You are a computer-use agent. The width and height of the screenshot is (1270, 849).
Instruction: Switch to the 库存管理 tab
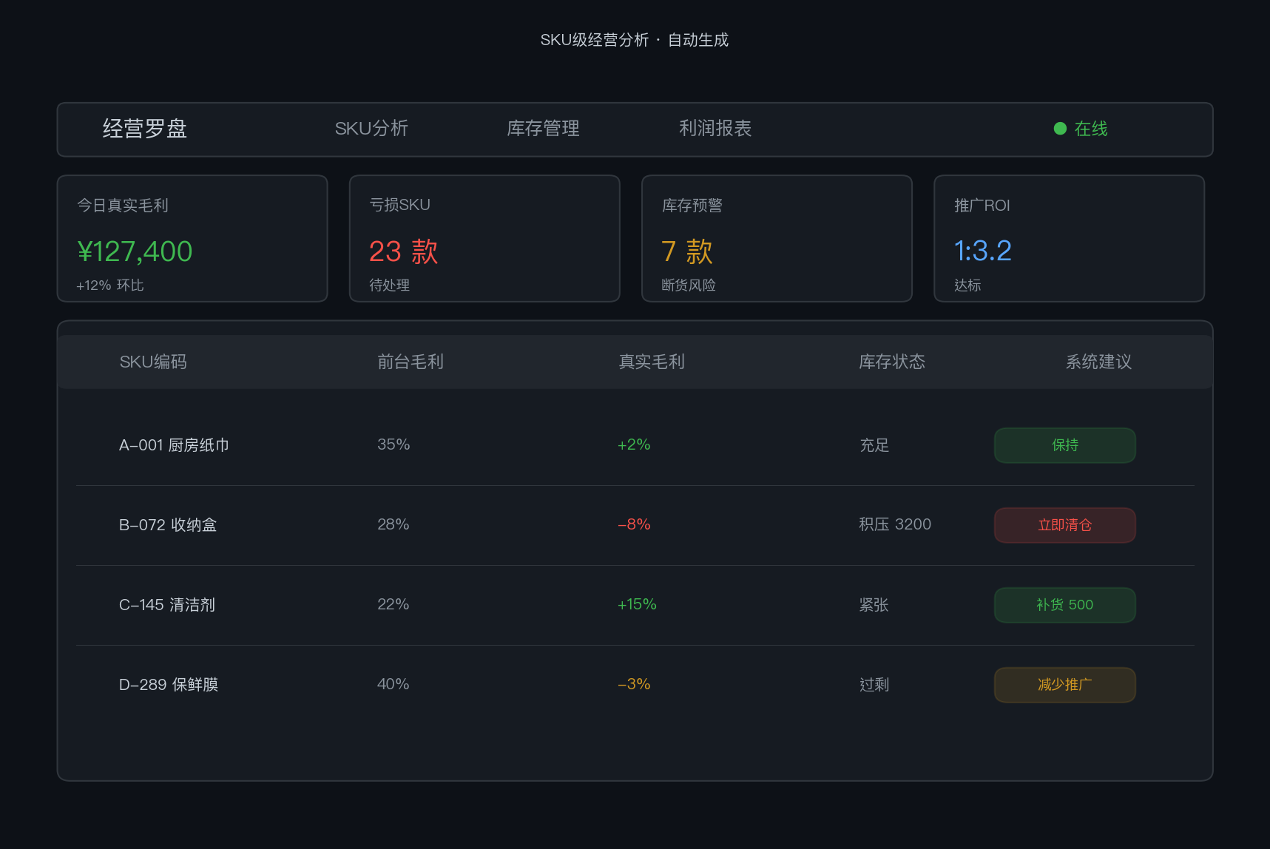(543, 129)
